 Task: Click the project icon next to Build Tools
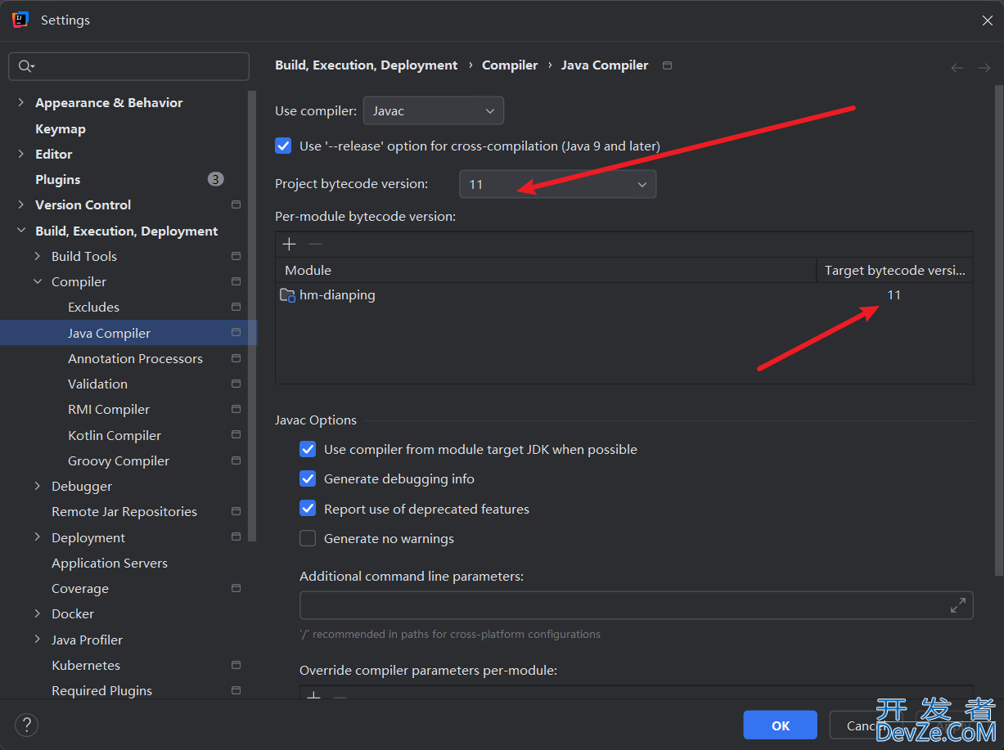236,256
